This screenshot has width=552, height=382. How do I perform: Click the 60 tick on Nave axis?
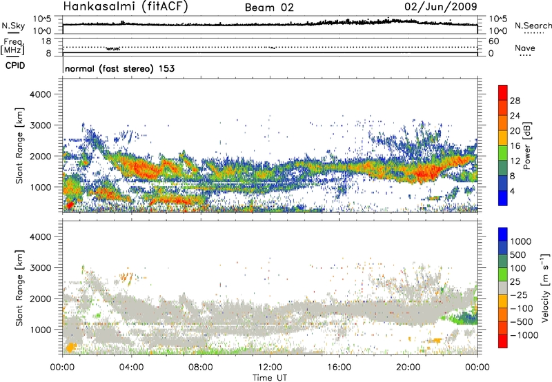click(493, 41)
